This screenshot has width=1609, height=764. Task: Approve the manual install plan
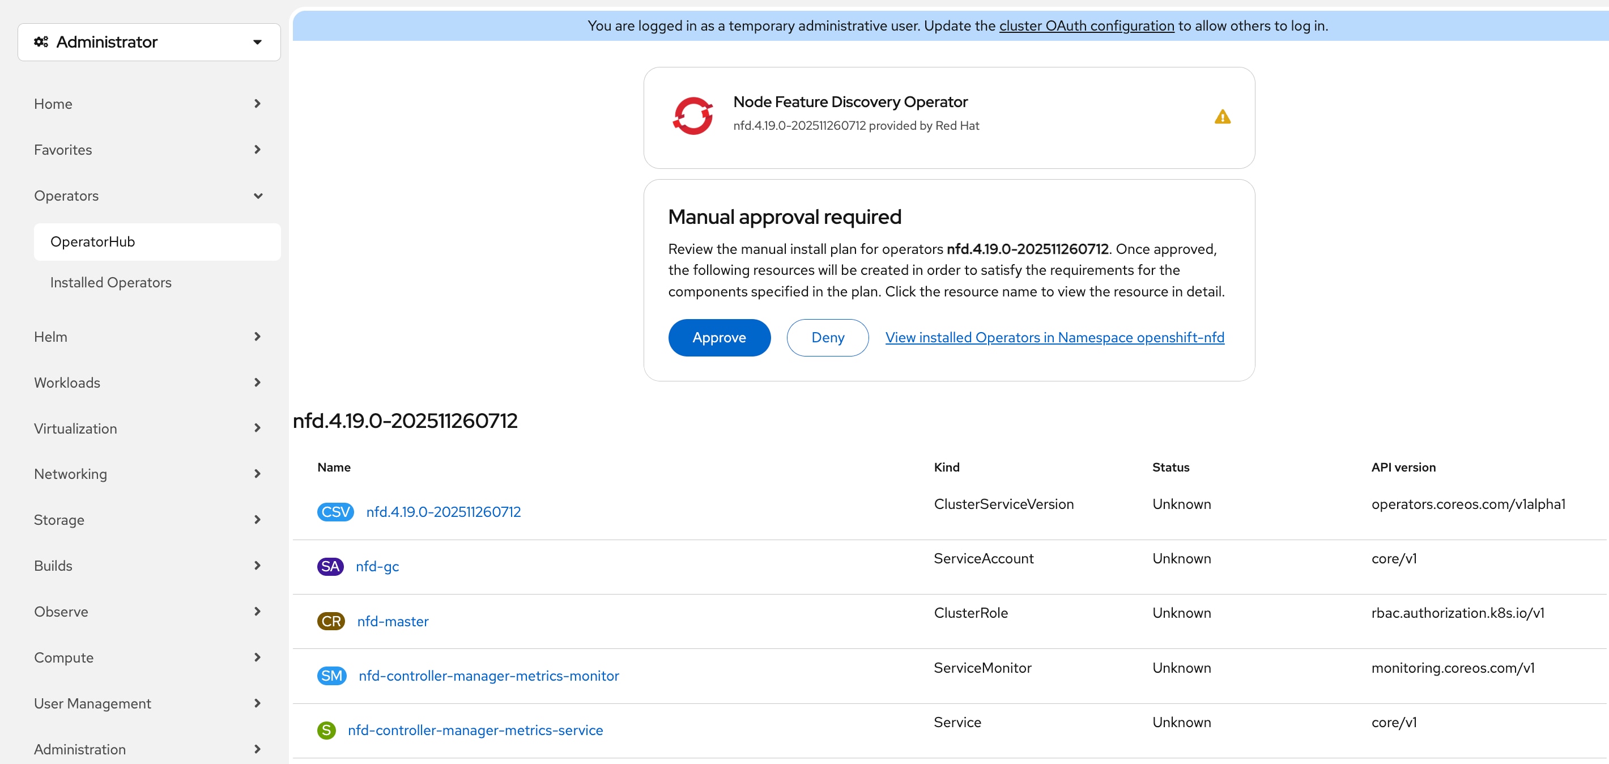[x=719, y=337]
